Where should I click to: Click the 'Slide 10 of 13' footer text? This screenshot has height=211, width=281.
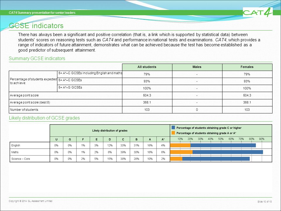click(x=265, y=202)
